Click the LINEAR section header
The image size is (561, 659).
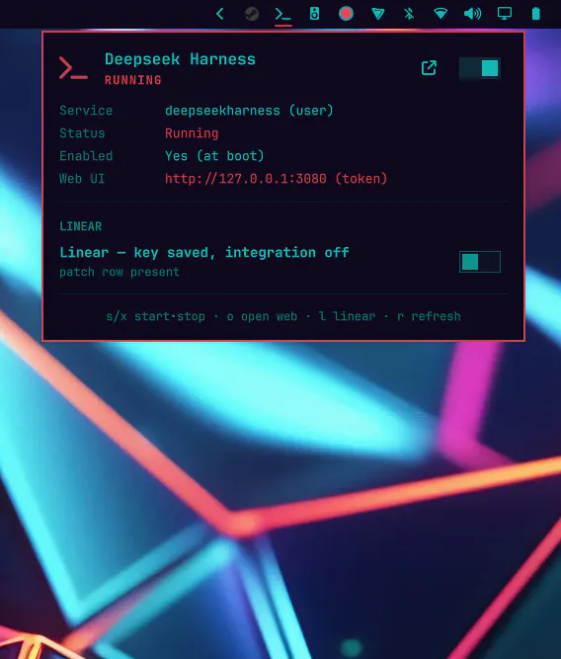pyautogui.click(x=81, y=226)
